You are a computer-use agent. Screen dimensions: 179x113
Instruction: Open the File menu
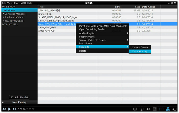4,3
